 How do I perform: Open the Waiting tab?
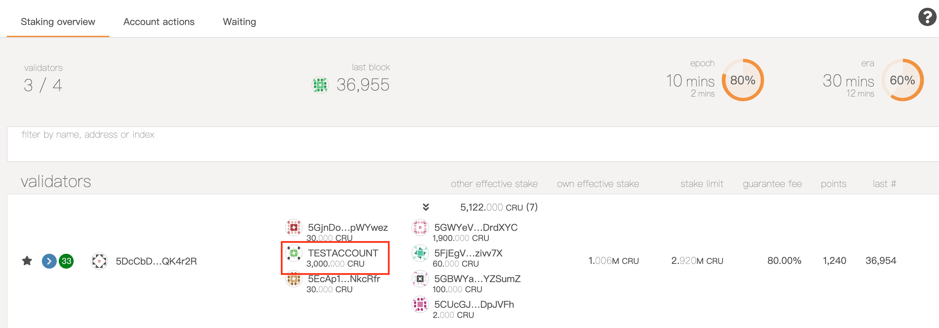click(239, 22)
